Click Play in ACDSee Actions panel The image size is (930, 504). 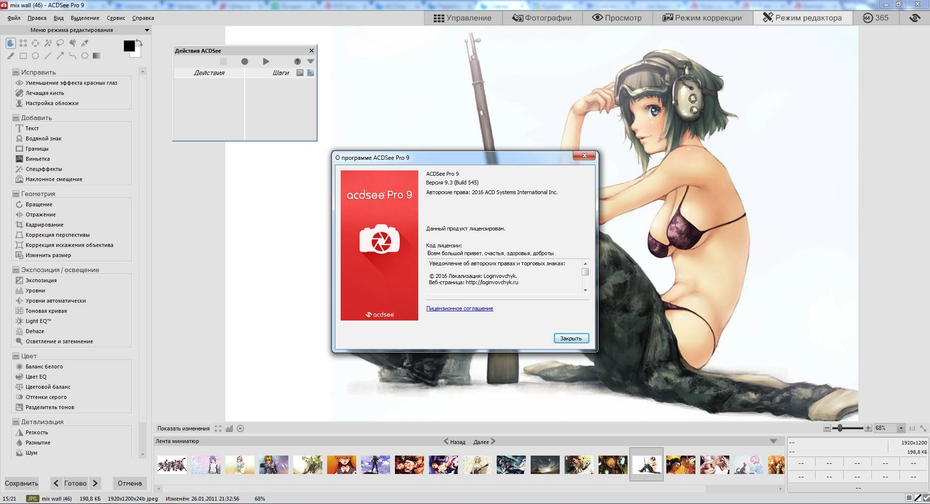pos(266,61)
